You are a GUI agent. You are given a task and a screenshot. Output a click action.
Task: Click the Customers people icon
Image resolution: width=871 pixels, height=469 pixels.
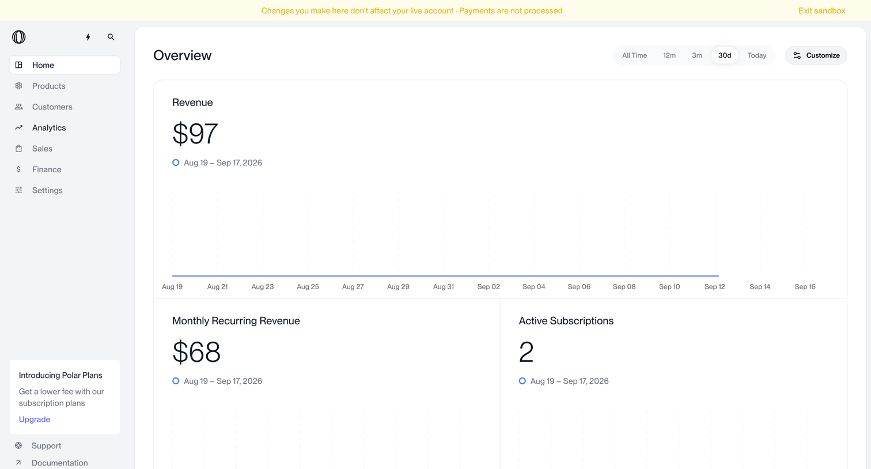(19, 107)
